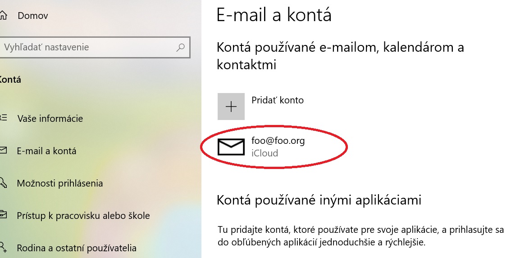The height and width of the screenshot is (258, 511).
Task: Focus the Vyhľadať nastavenie search field
Action: (x=95, y=48)
